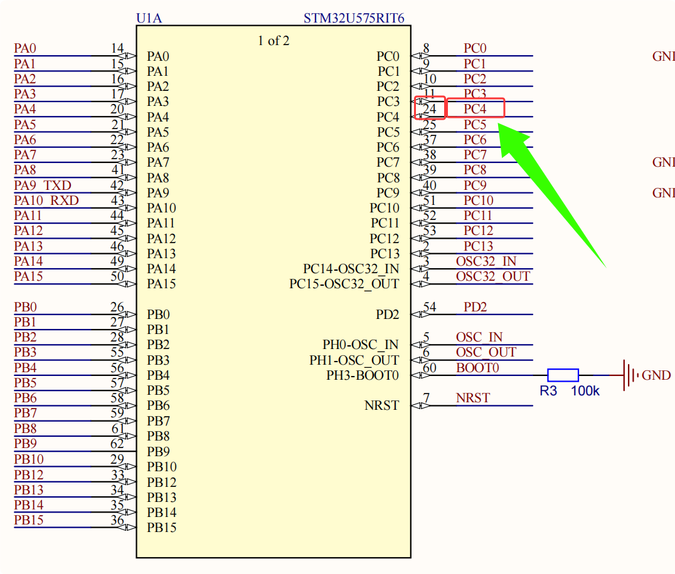Select the OSC32_IN net label
Image resolution: width=675 pixels, height=574 pixels.
point(486,261)
